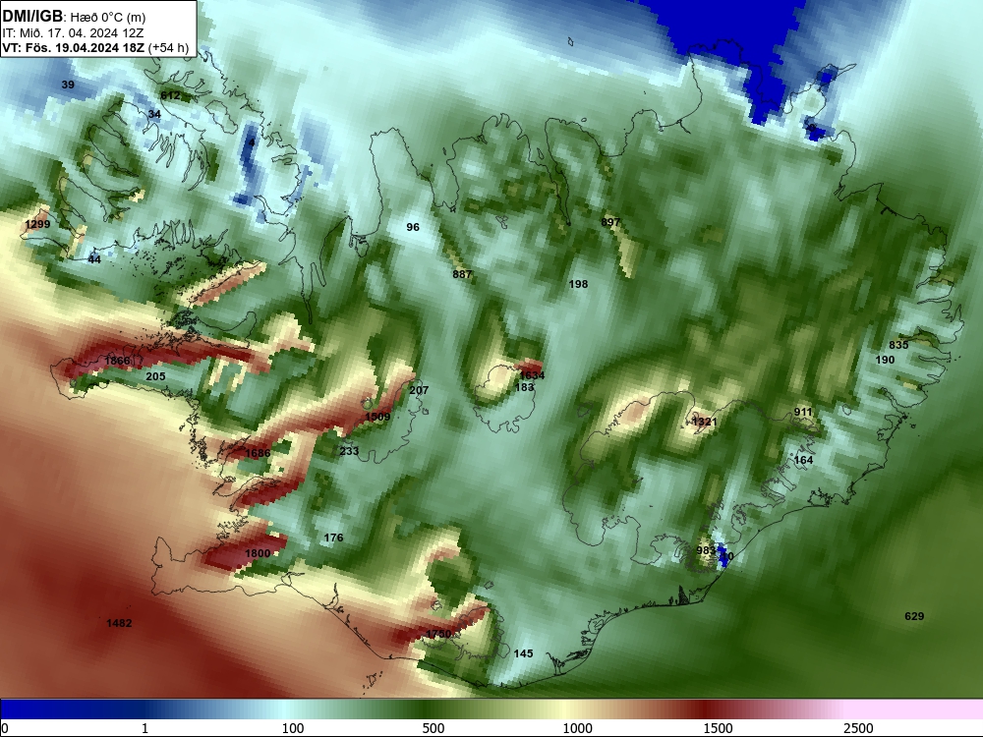Click the map value 887
983x737 pixels.
pos(462,274)
